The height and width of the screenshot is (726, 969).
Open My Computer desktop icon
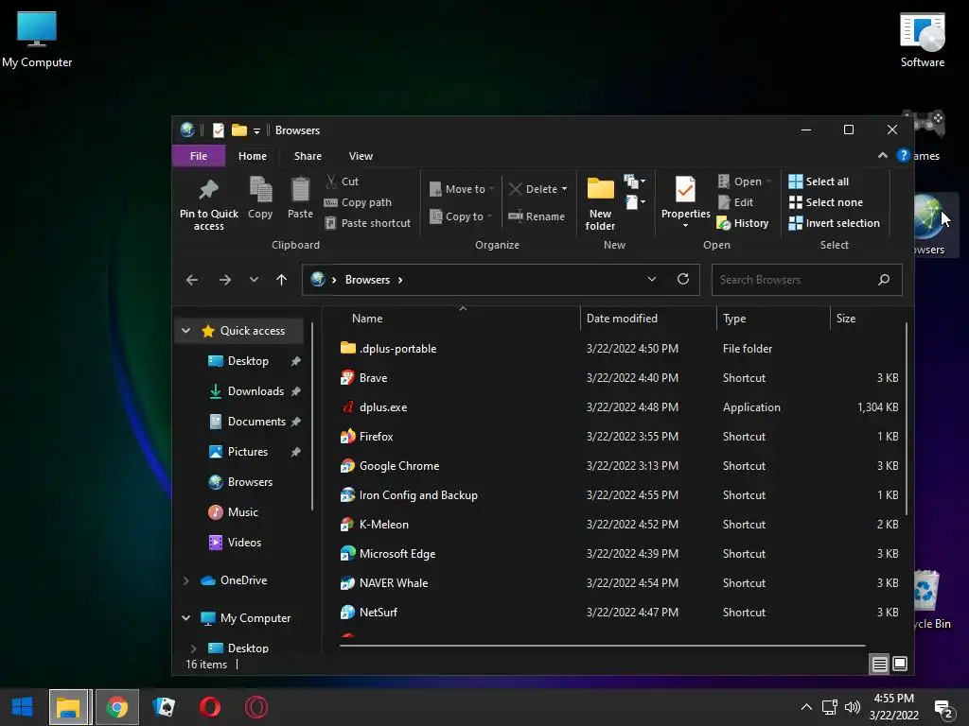(37, 40)
